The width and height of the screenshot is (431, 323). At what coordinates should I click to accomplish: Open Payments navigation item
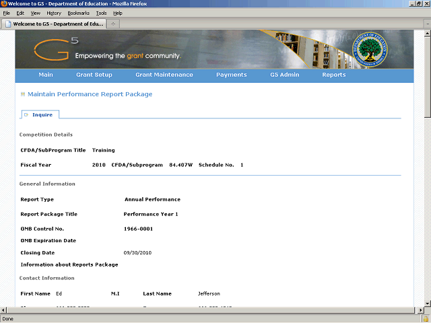click(x=232, y=75)
